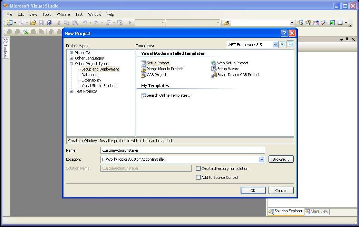Select the Merge Module Project template
Image resolution: width=359 pixels, height=227 pixels.
(x=162, y=69)
